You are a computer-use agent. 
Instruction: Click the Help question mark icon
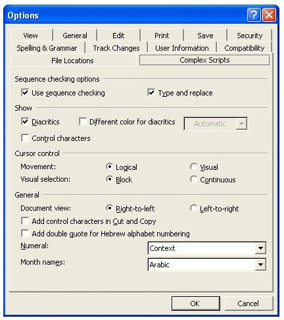pyautogui.click(x=254, y=15)
